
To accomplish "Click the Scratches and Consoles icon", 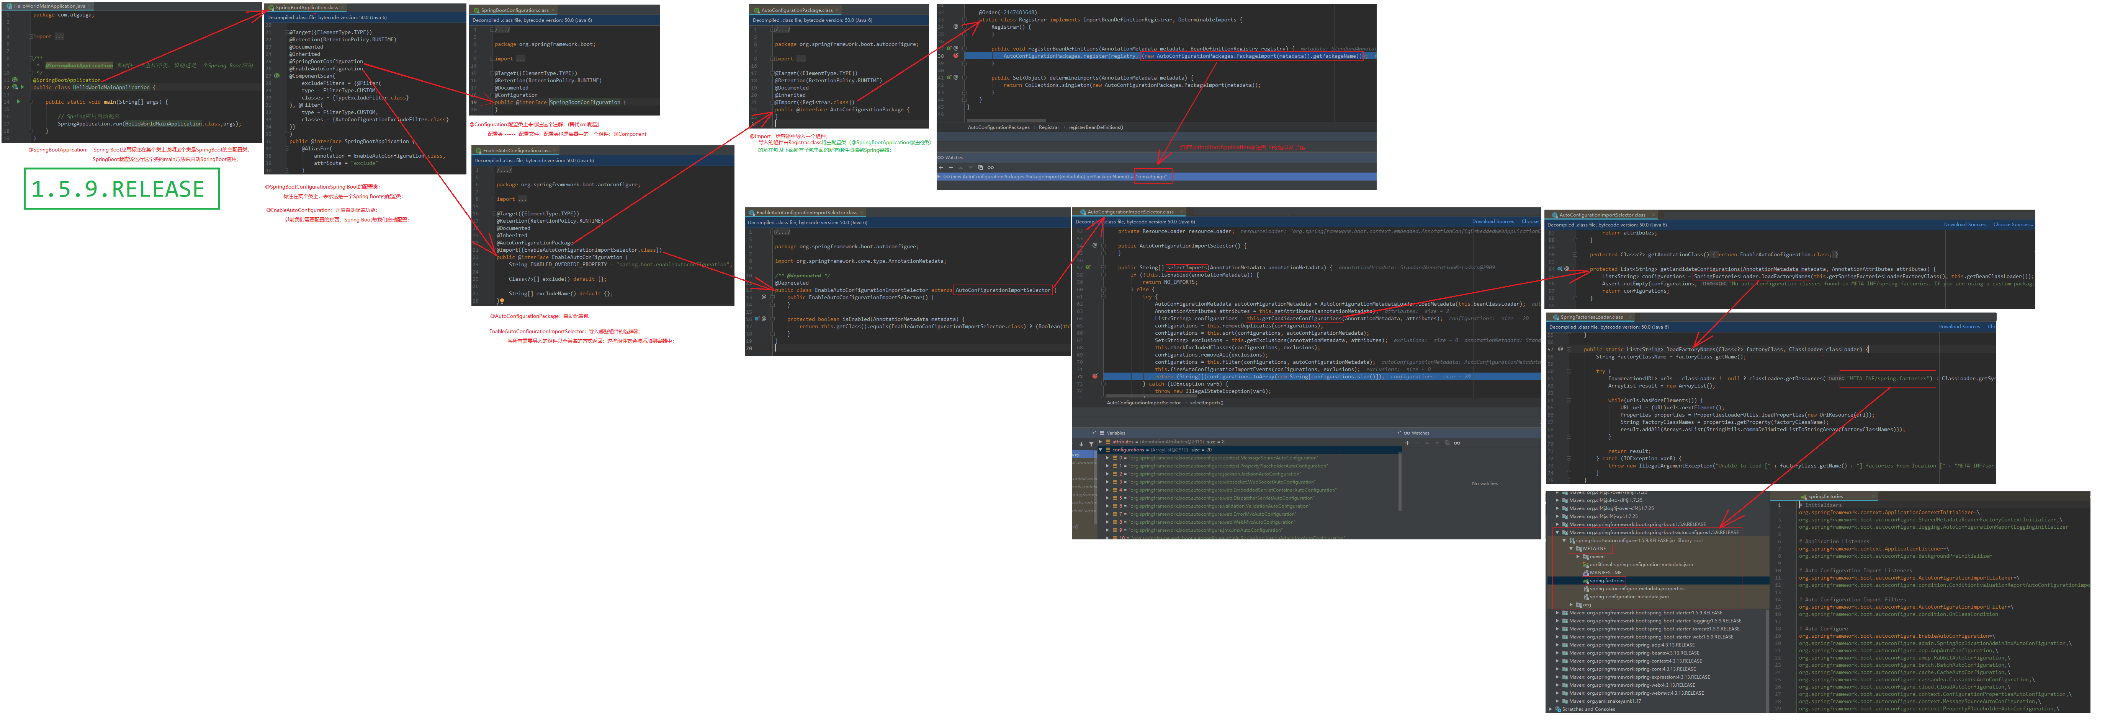I will 1559,709.
